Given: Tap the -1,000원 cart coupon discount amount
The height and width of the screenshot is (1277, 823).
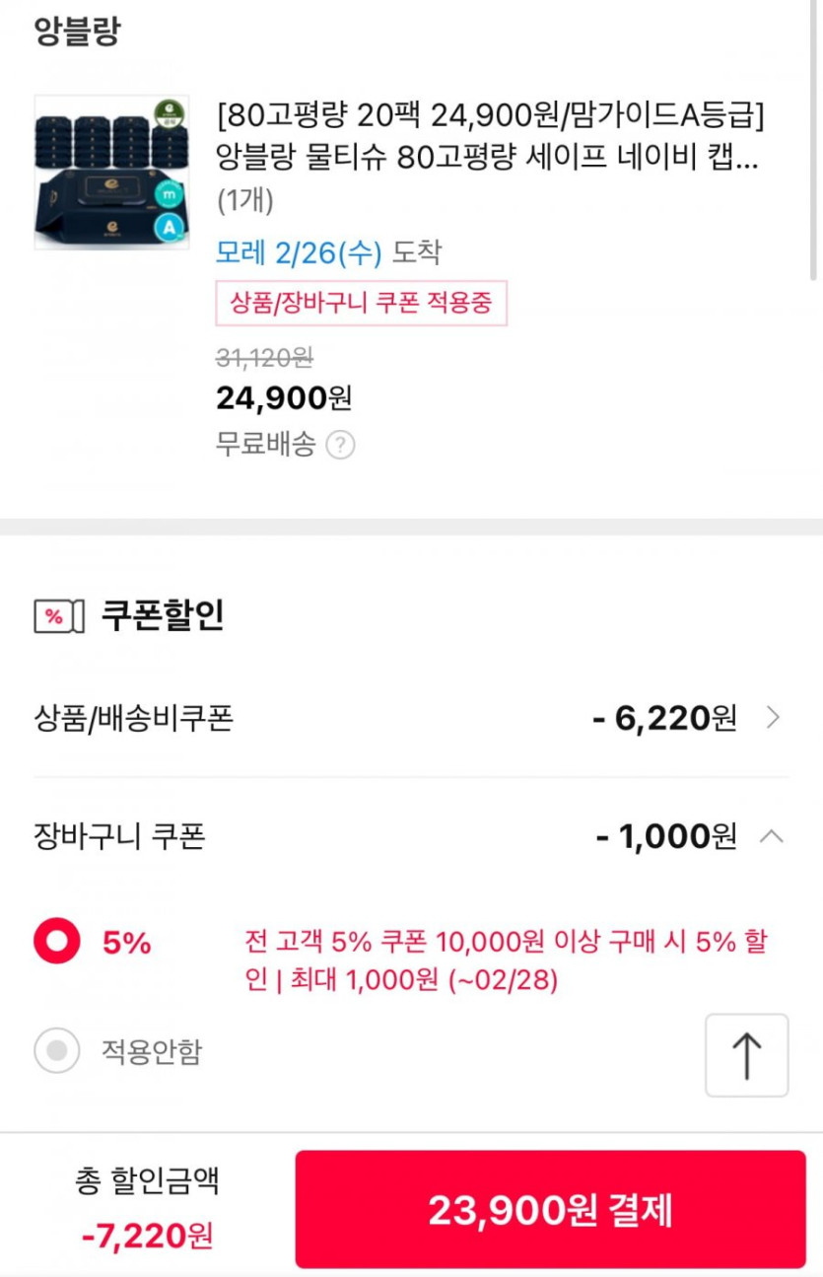Looking at the screenshot, I should (x=667, y=837).
